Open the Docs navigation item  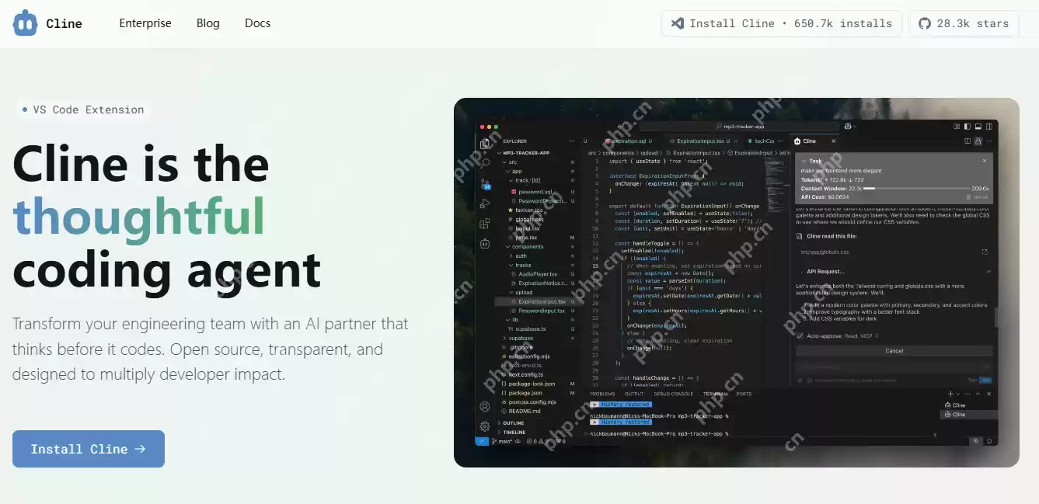tap(257, 23)
